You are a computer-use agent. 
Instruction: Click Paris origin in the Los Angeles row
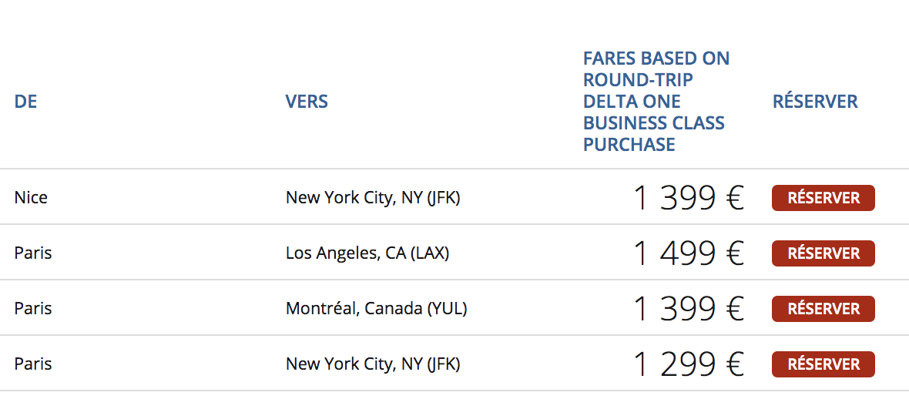[x=33, y=253]
